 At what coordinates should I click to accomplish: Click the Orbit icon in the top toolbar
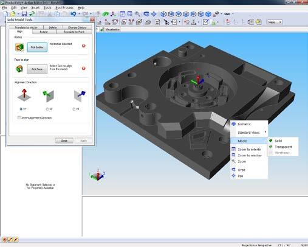(x=146, y=14)
